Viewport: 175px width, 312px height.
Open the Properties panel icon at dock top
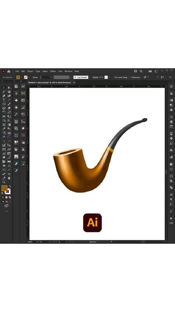pos(171,86)
